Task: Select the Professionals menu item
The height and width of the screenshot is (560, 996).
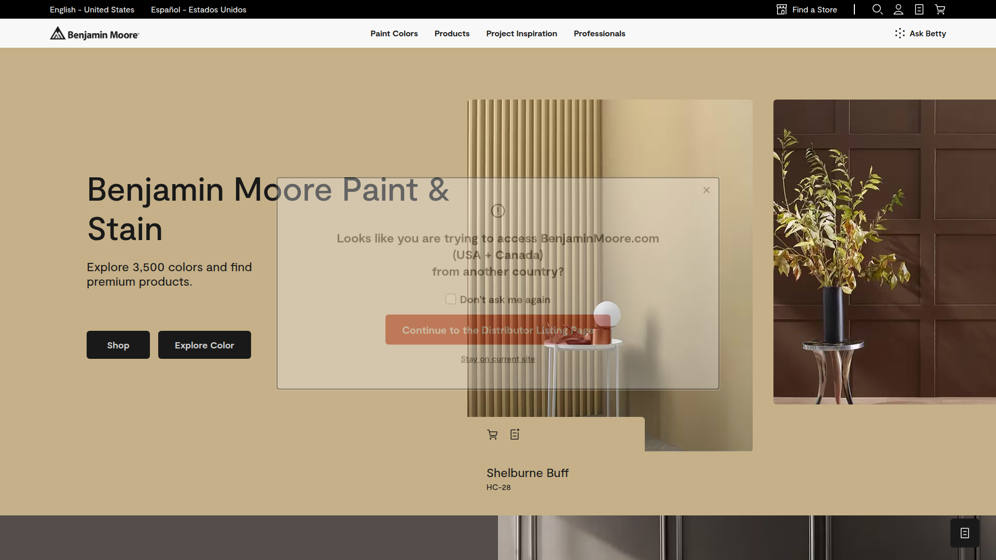Action: click(599, 33)
